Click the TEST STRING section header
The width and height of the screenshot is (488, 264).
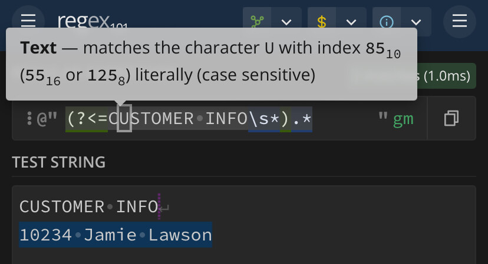[x=59, y=162]
